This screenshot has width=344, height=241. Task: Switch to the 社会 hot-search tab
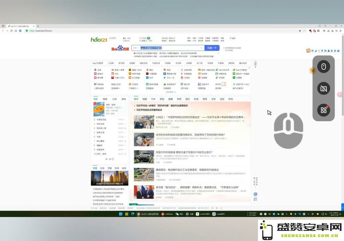click(x=102, y=168)
